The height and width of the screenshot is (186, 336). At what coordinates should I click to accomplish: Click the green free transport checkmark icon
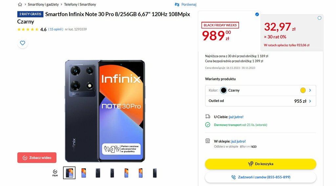[208, 125]
